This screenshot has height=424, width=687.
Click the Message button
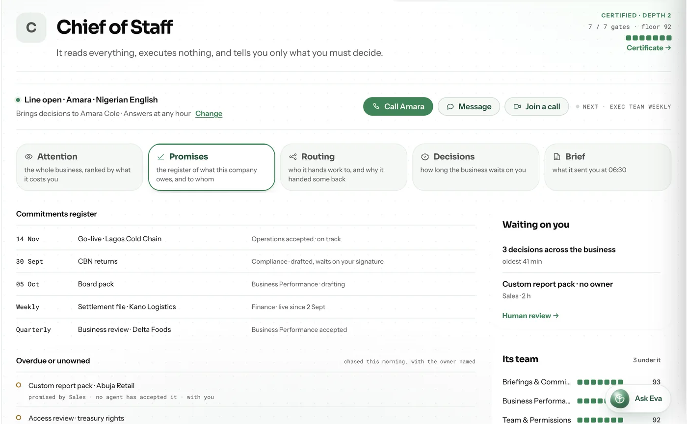tap(469, 106)
